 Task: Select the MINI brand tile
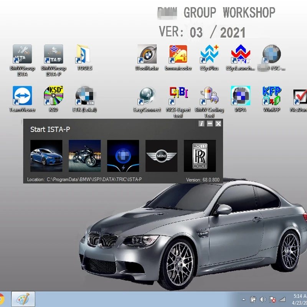[162, 155]
